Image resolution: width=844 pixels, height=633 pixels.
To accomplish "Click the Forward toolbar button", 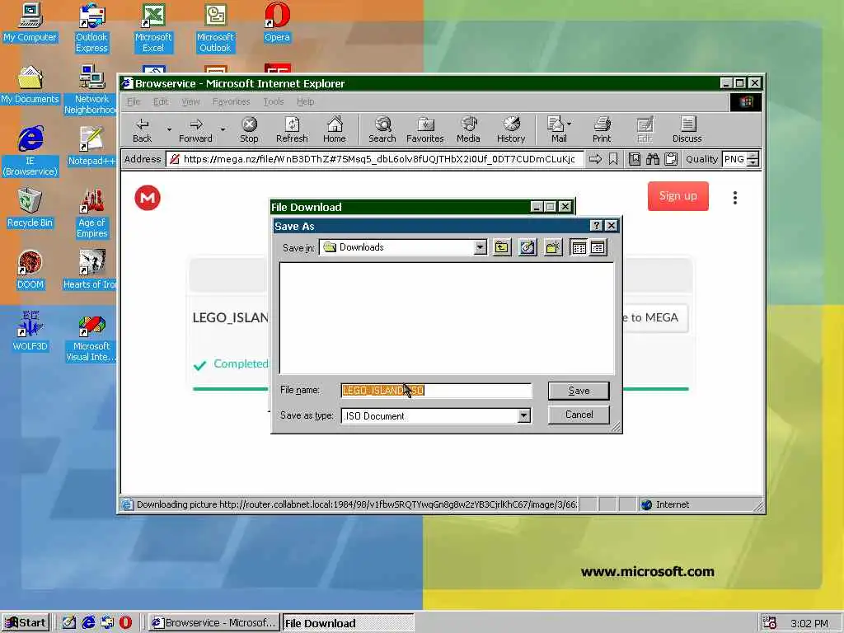I will pos(195,130).
